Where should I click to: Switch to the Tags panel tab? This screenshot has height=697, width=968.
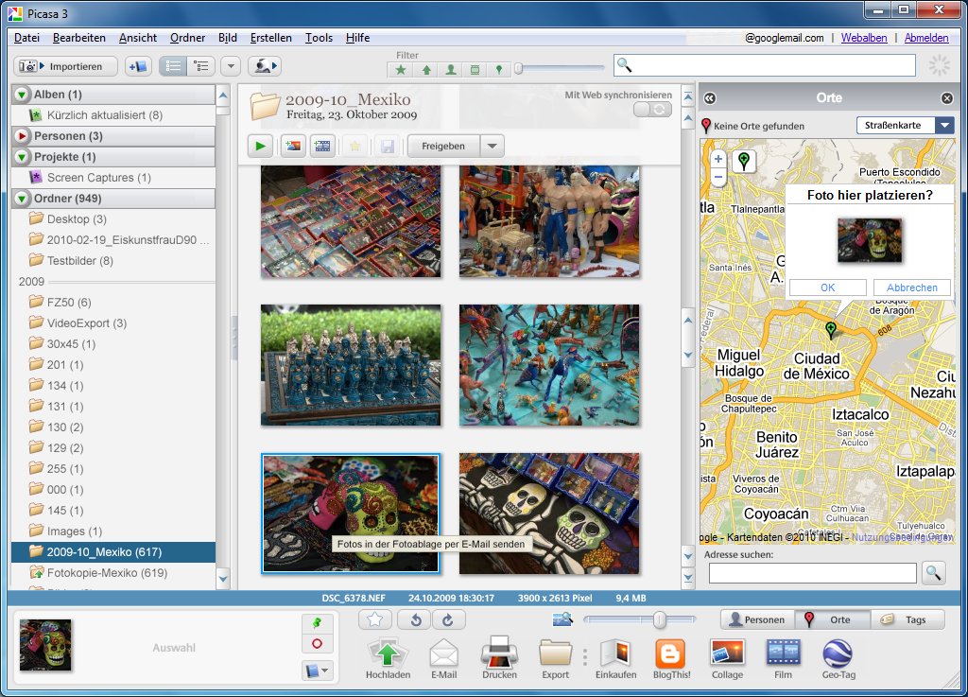[907, 620]
